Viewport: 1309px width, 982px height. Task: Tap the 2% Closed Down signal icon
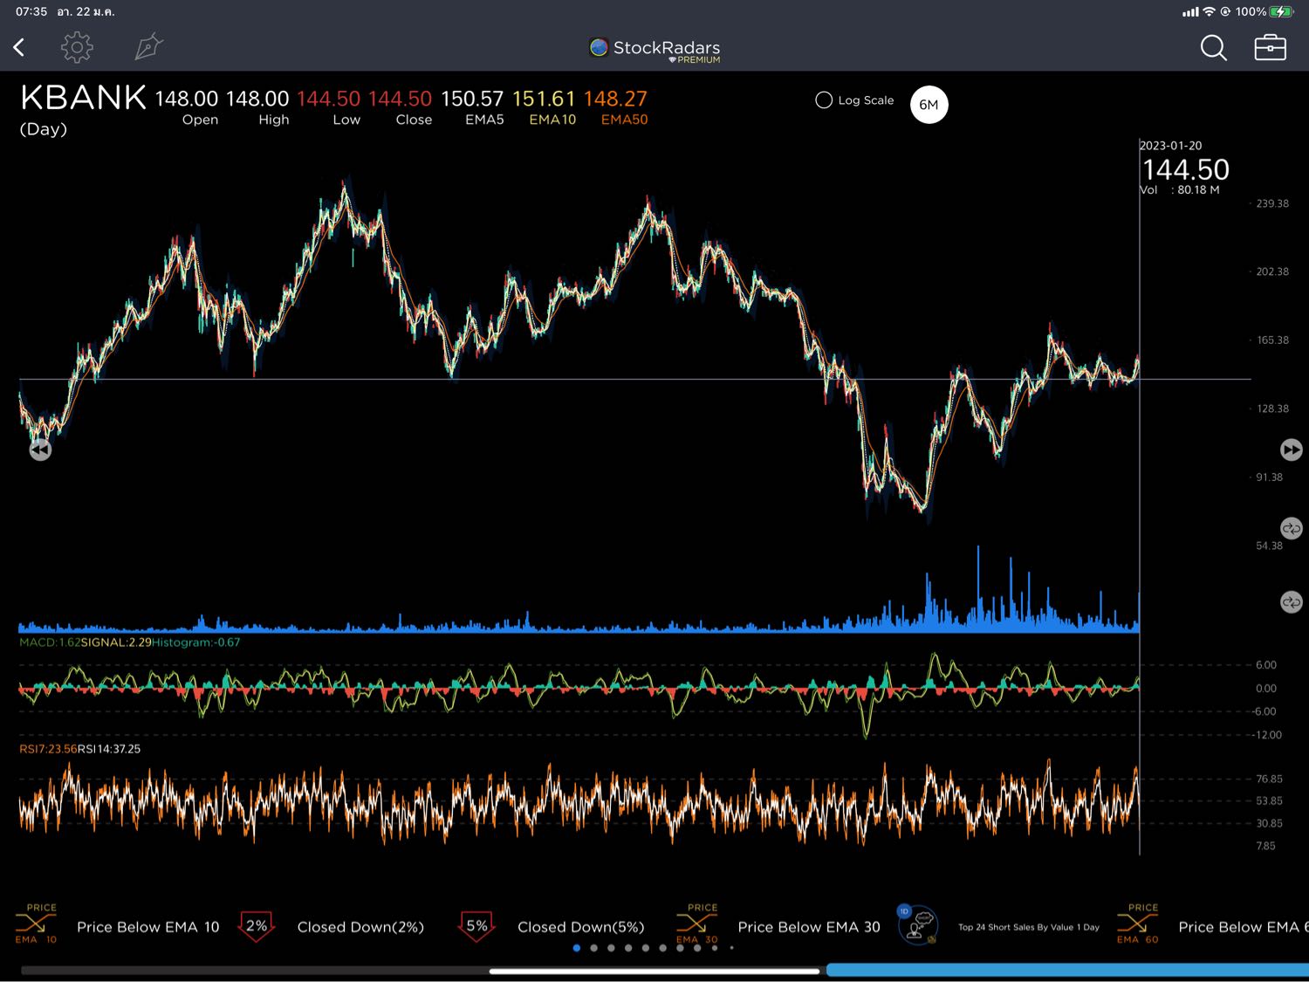point(257,926)
